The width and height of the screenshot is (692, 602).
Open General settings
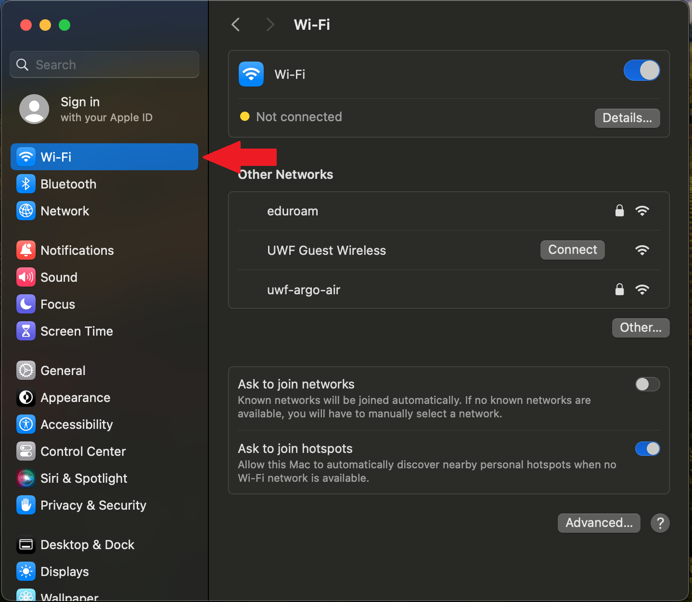click(104, 370)
